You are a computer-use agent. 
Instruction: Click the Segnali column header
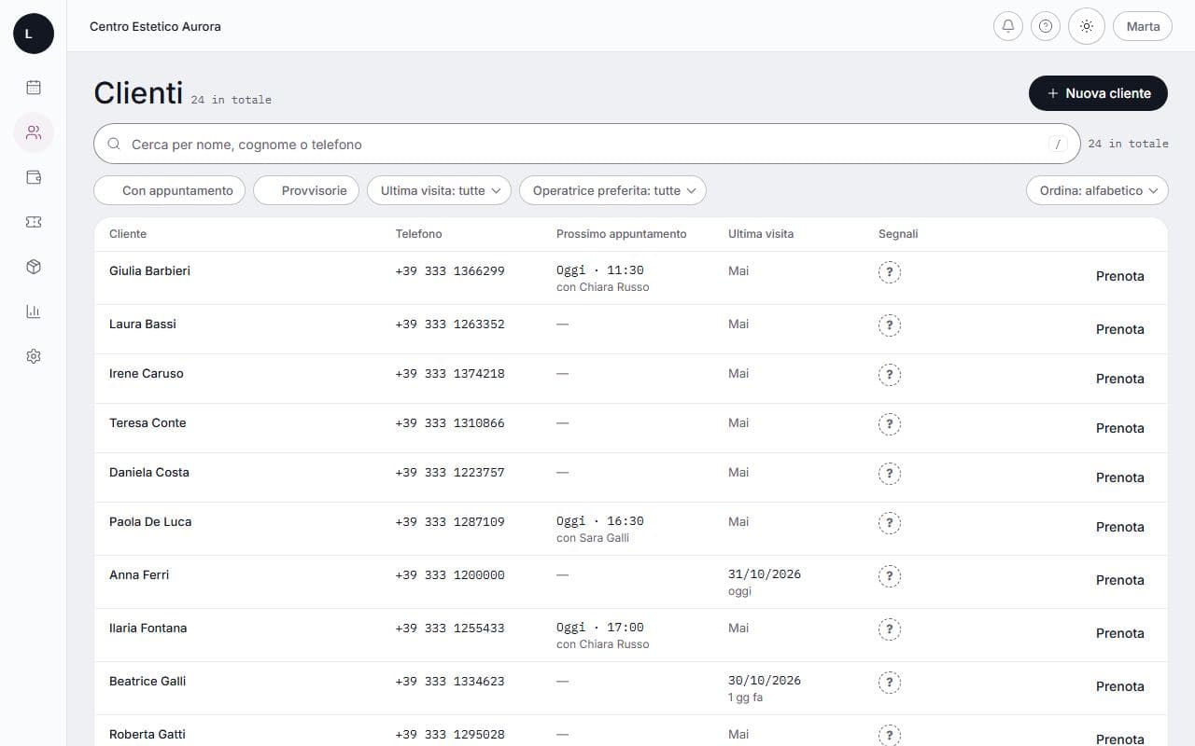tap(898, 234)
